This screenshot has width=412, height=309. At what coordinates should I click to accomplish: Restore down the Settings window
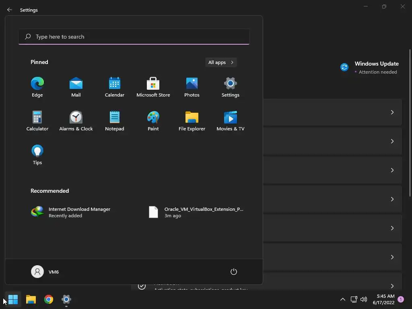click(x=384, y=6)
